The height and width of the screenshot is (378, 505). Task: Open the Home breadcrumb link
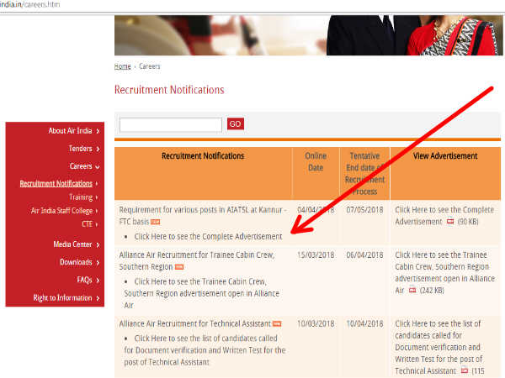click(122, 66)
